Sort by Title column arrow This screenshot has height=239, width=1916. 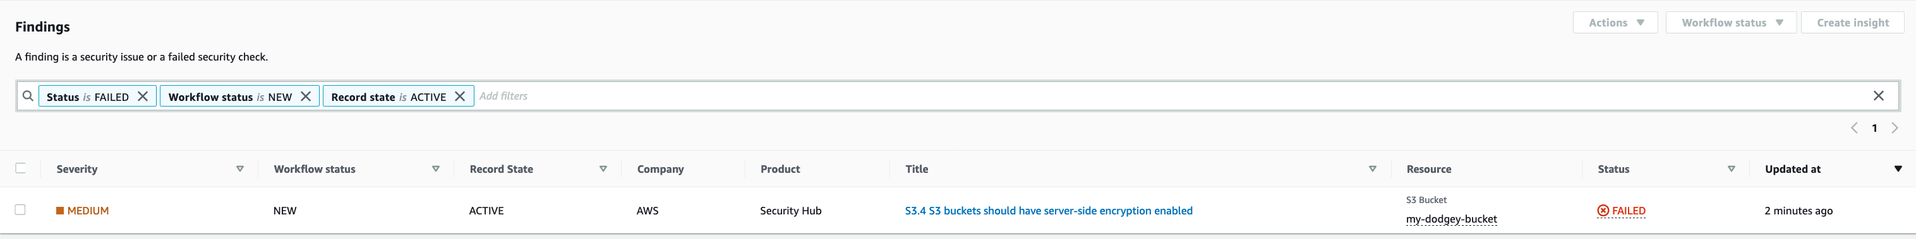[1372, 169]
